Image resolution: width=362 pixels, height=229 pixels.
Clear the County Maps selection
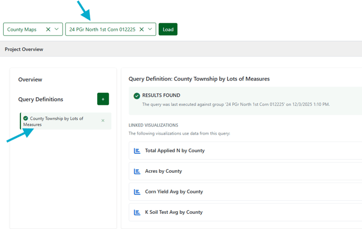(48, 29)
